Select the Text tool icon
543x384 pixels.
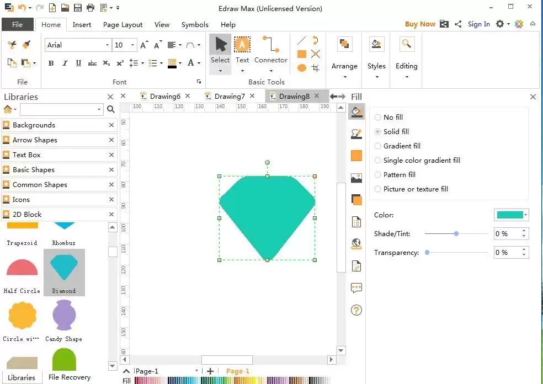242,44
